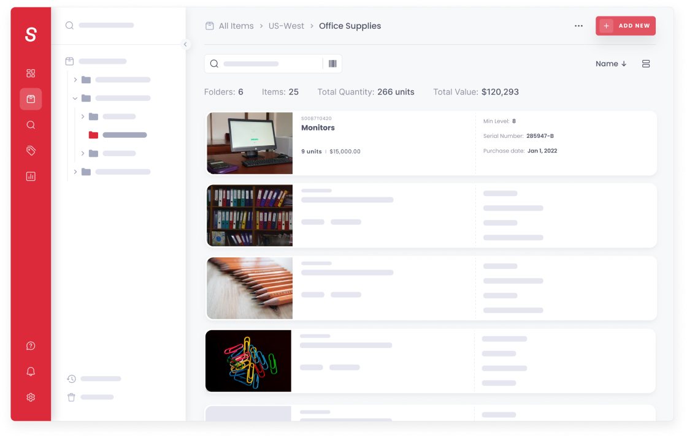Navigate to All Items breadcrumb

236,26
